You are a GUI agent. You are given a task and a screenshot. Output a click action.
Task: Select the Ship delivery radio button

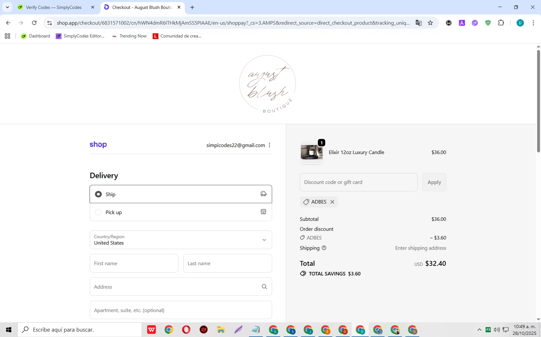98,194
